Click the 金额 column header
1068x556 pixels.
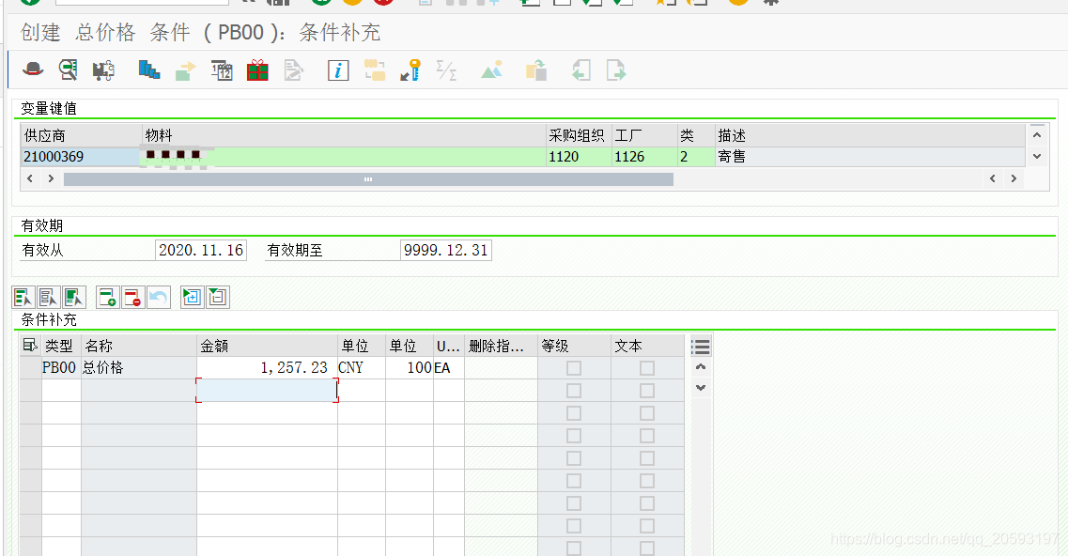(267, 346)
